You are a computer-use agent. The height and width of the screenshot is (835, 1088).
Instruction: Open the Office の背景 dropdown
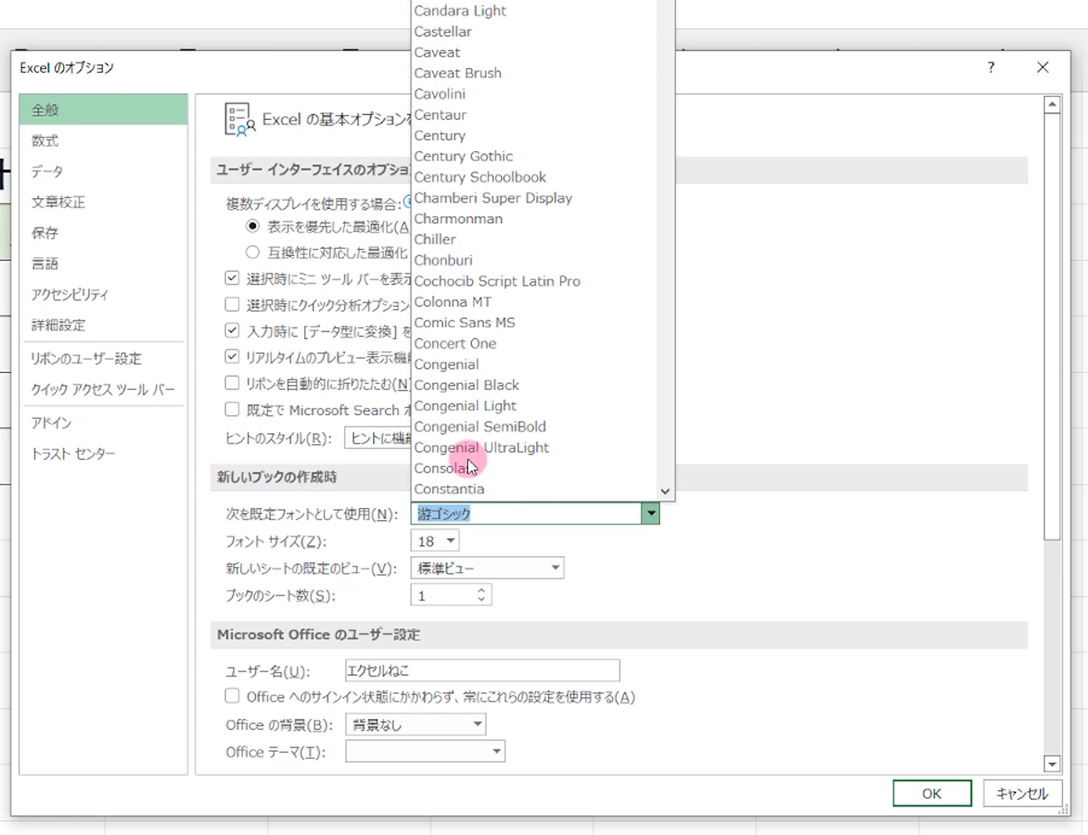416,724
